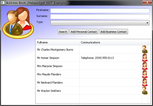Click the contact icon in Maude Flanders row
The width and height of the screenshot is (153, 106).
pyautogui.click(x=145, y=74)
